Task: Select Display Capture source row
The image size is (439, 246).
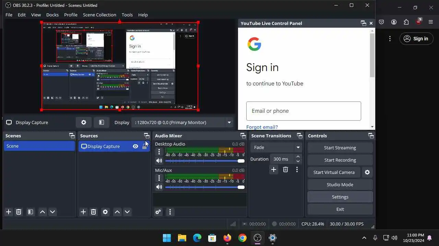Action: 114,146
